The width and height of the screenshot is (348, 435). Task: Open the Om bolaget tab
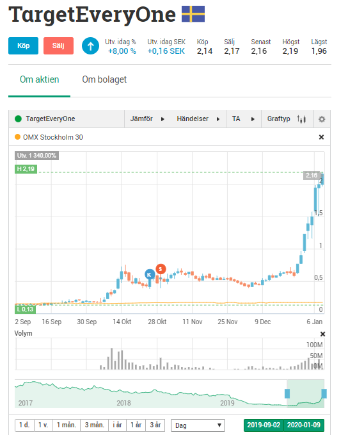click(x=104, y=79)
